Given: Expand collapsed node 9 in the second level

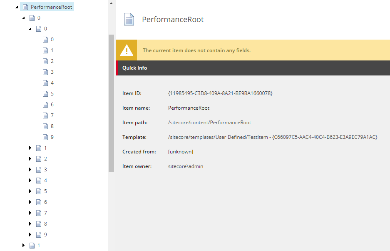Looking at the screenshot, I should tap(30, 235).
